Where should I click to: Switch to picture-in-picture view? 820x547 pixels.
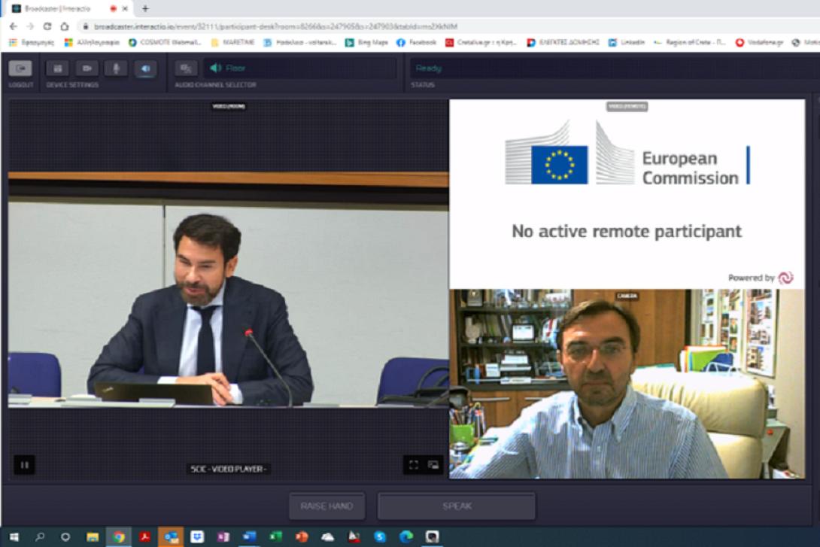[x=433, y=465]
